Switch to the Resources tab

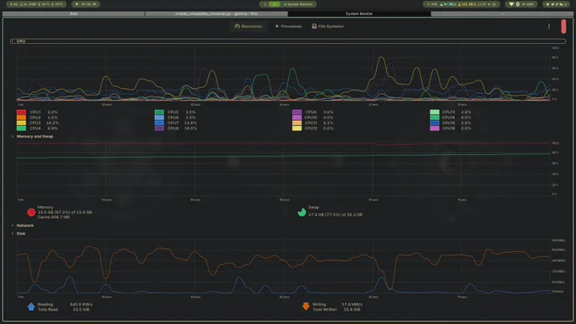tap(248, 26)
